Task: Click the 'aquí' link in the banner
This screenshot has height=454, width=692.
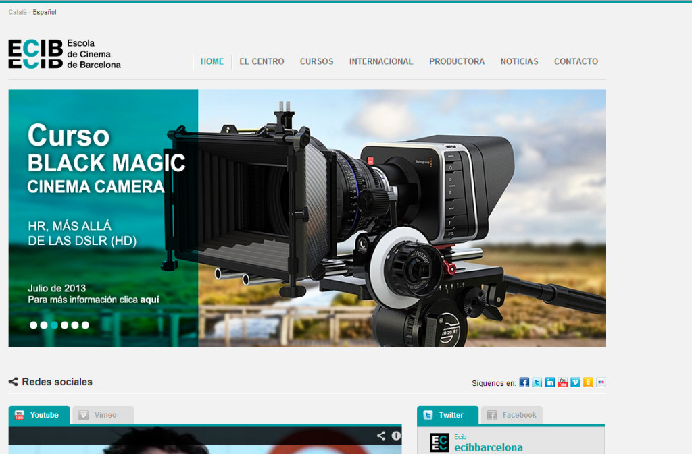Action: pos(149,300)
